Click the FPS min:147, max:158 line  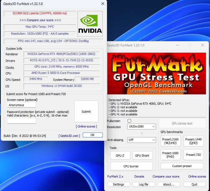point(53,41)
